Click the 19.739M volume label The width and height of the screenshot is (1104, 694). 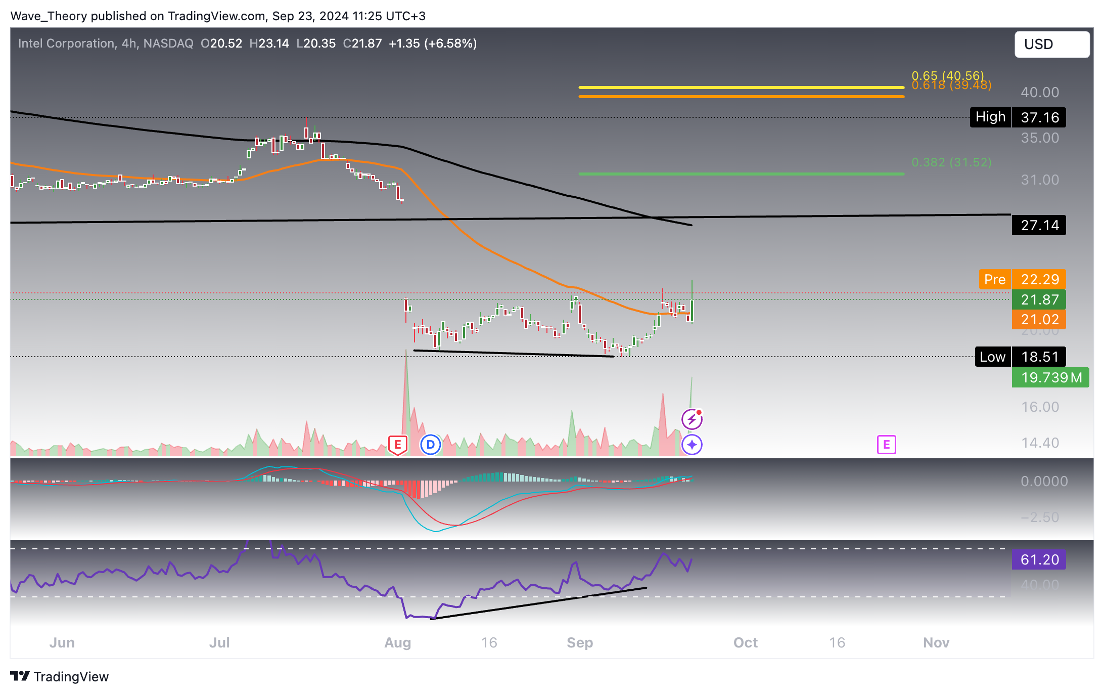[1050, 377]
